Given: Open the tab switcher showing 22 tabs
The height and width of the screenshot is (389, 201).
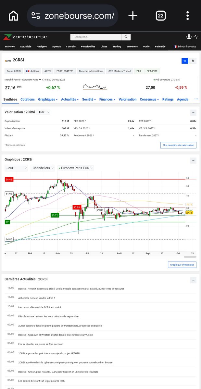Looking at the screenshot, I should [x=160, y=16].
